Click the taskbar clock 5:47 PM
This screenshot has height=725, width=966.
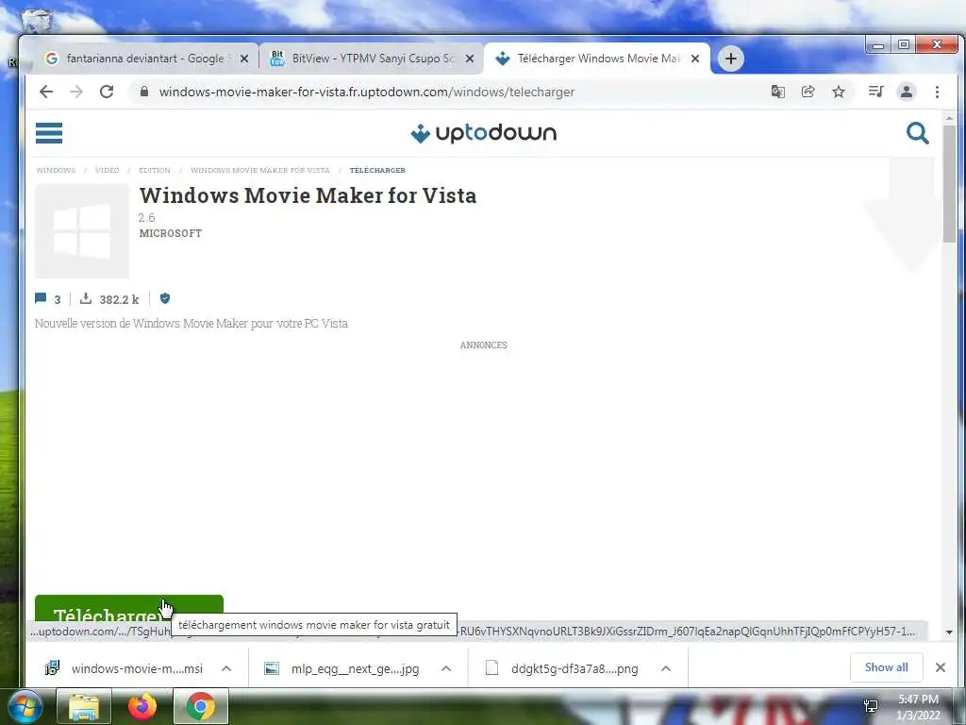[918, 700]
